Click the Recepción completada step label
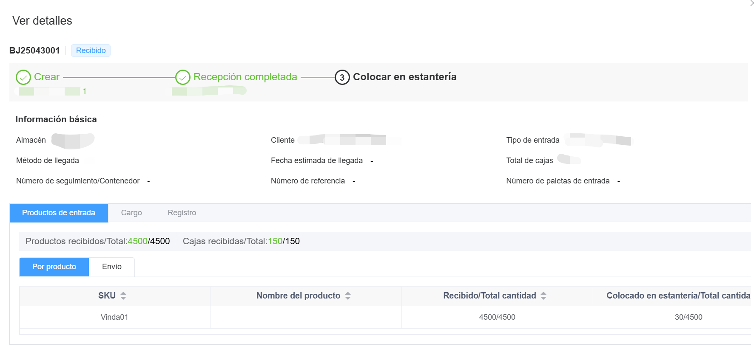The width and height of the screenshot is (754, 352). [245, 77]
